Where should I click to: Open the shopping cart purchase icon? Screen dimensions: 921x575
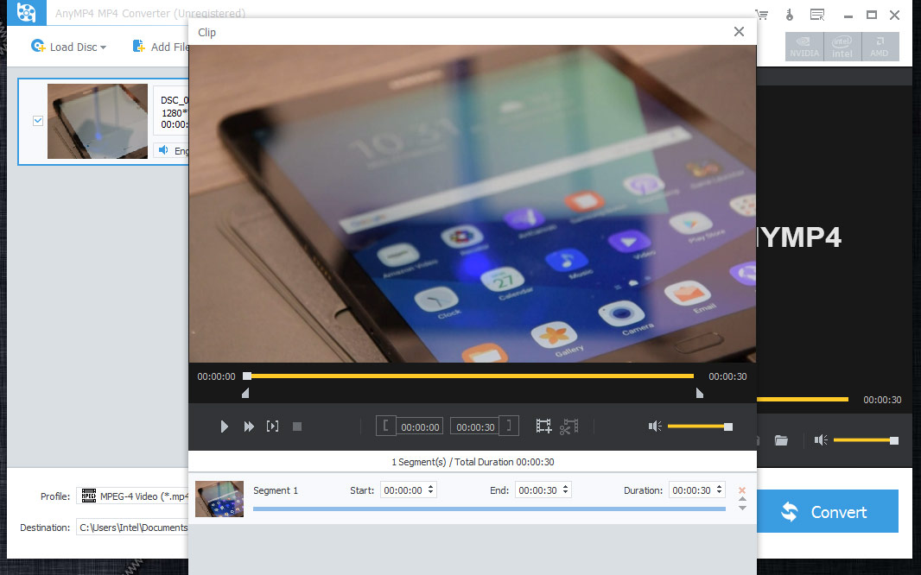pos(761,14)
